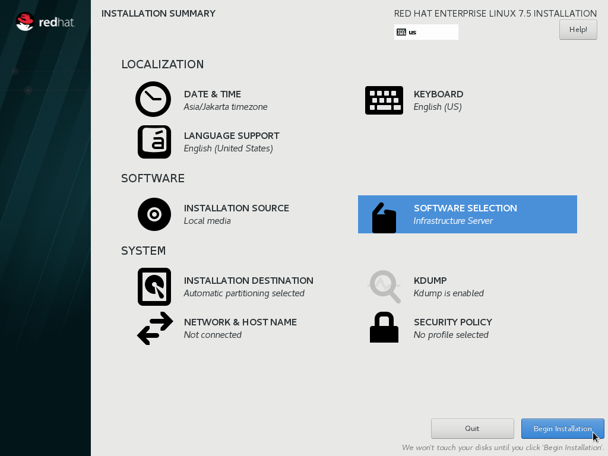Click the keyboard icon in the us layout indicator
Screen dimensions: 608x456
[401, 32]
